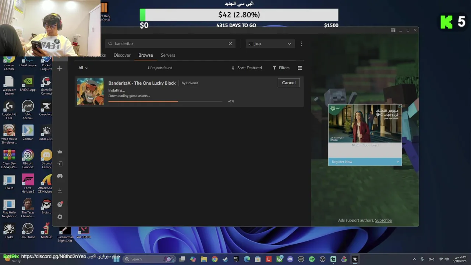The height and width of the screenshot is (265, 471).
Task: Click the help question mark icon
Action: click(x=60, y=204)
